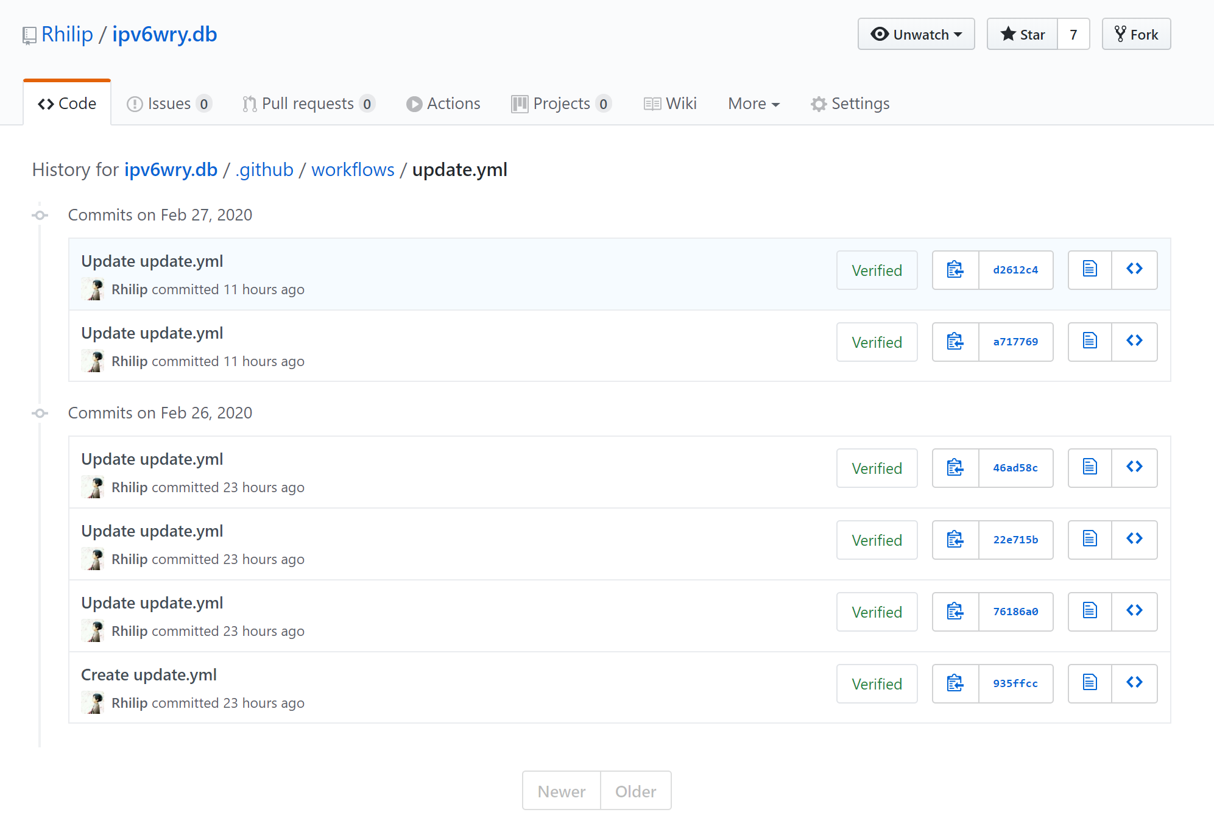
Task: Star the repository
Action: [1022, 34]
